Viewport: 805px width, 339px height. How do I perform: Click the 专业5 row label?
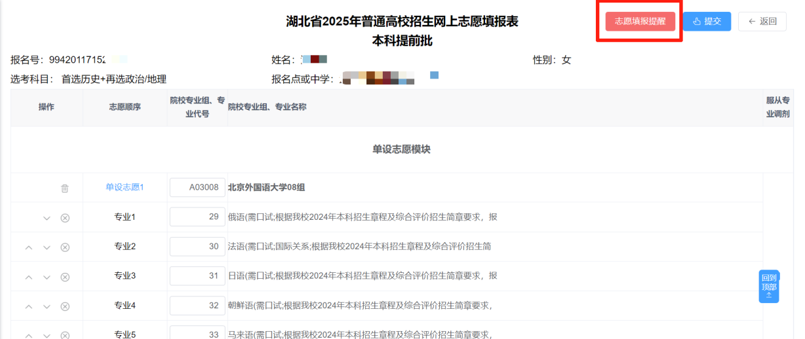pos(125,334)
